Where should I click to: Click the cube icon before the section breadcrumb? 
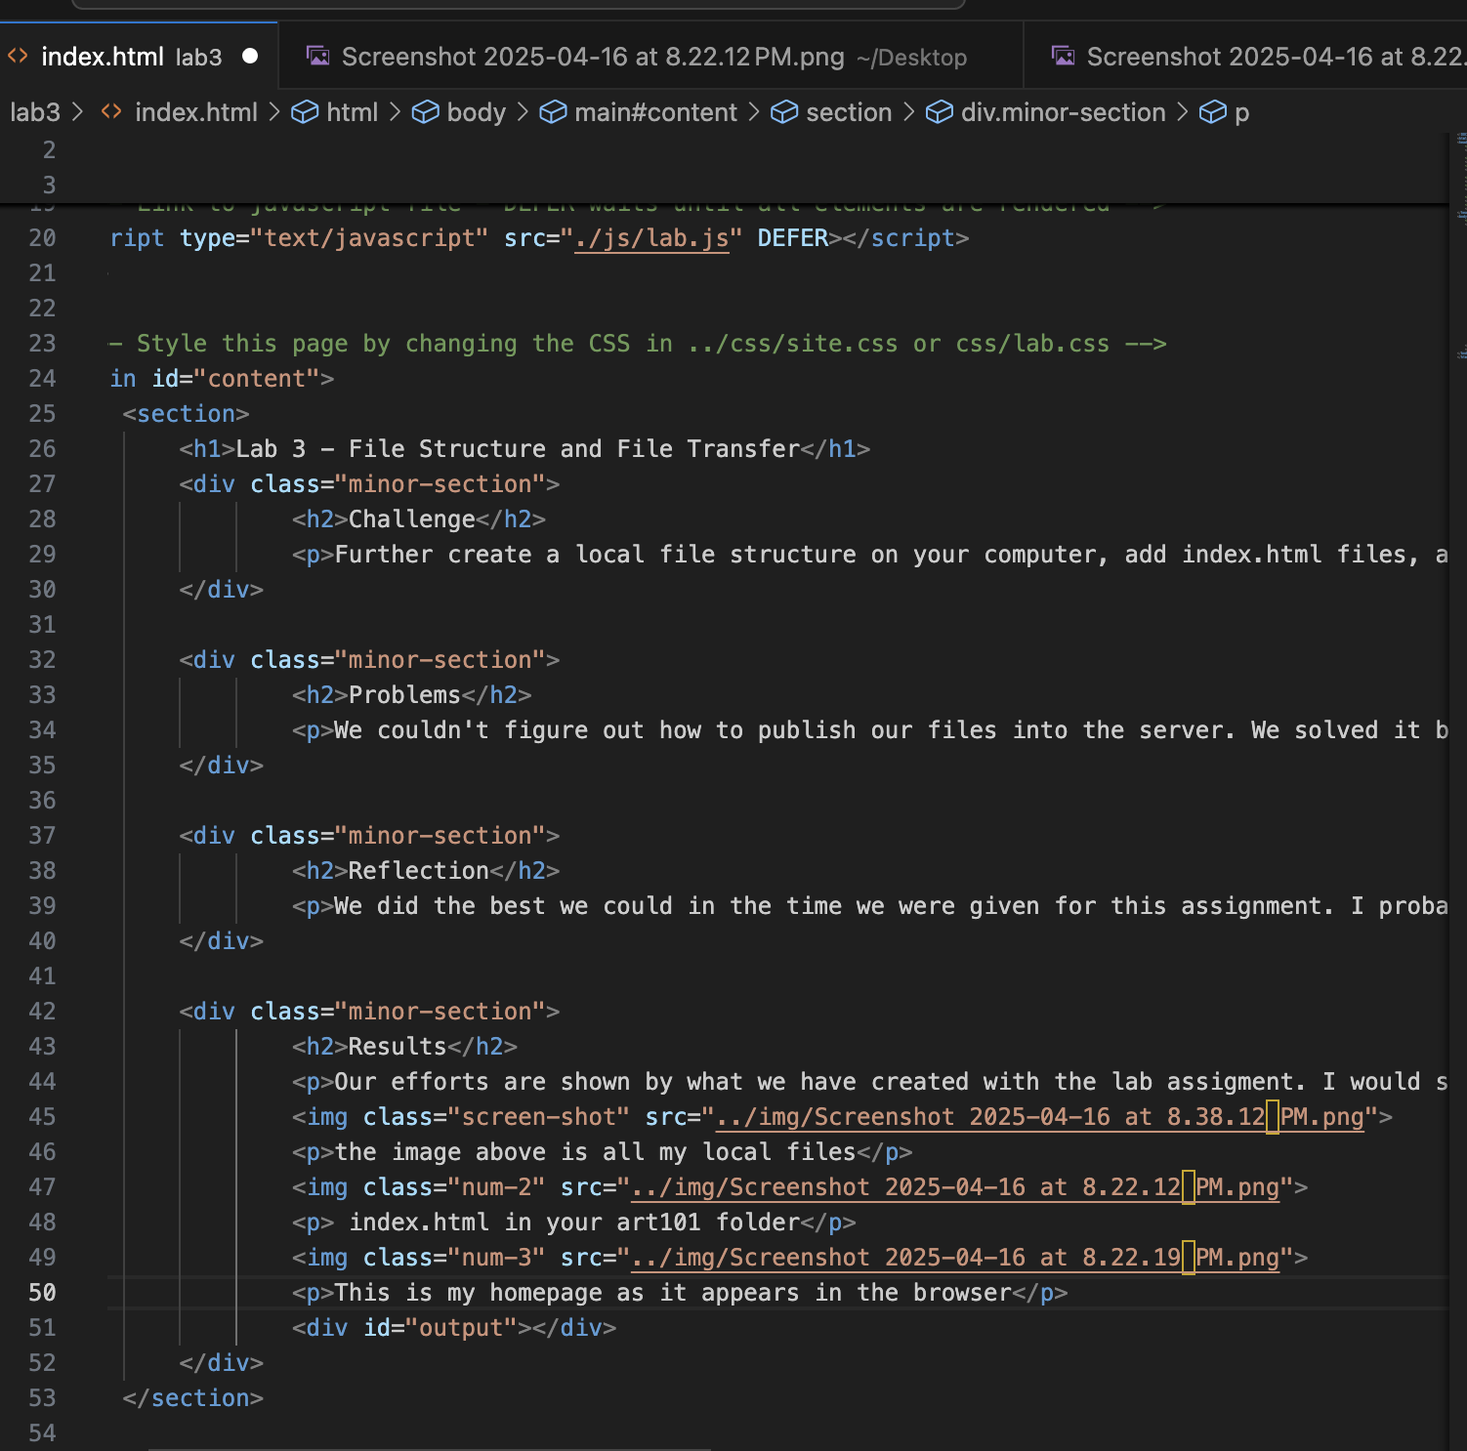click(x=784, y=112)
